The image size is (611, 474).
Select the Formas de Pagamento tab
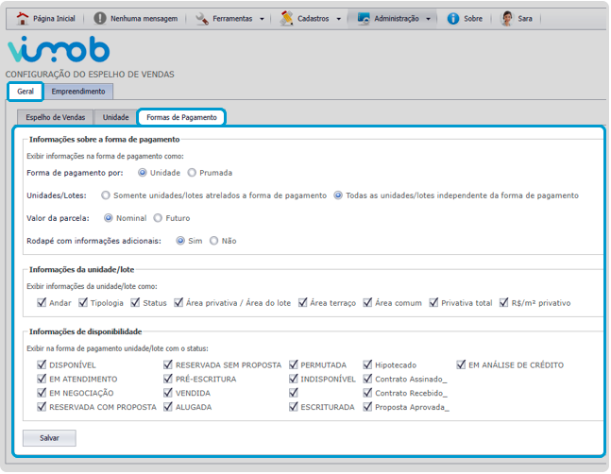click(181, 117)
